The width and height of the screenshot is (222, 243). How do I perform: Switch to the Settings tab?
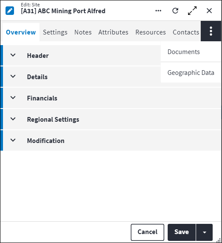point(55,32)
